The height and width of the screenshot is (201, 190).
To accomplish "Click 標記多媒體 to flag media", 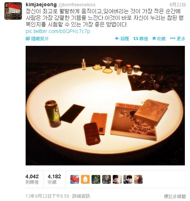I will (175, 196).
